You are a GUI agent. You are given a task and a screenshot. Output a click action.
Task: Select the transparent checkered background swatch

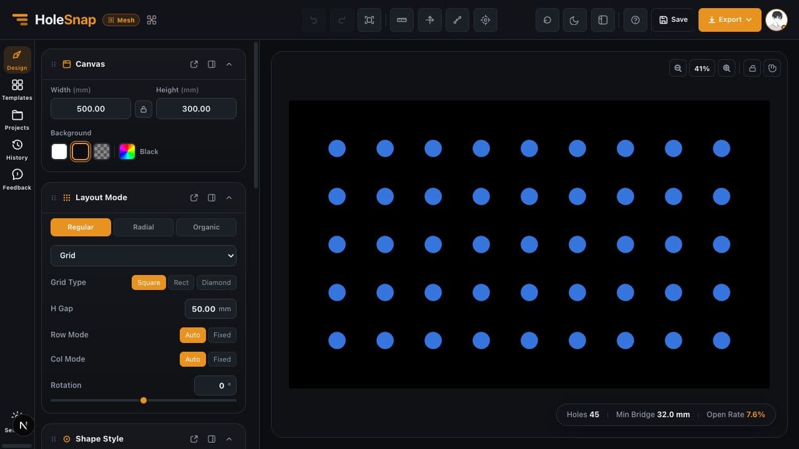pyautogui.click(x=102, y=152)
